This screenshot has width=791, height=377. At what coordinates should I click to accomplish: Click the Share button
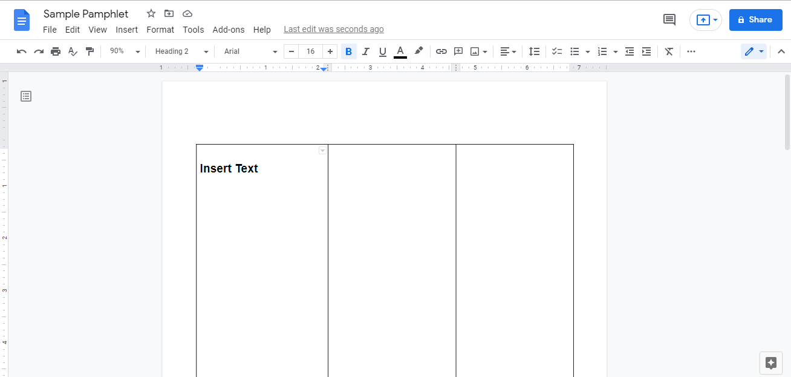(x=755, y=19)
